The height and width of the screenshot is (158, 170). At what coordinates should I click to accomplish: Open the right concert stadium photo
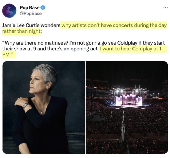[x=127, y=107]
